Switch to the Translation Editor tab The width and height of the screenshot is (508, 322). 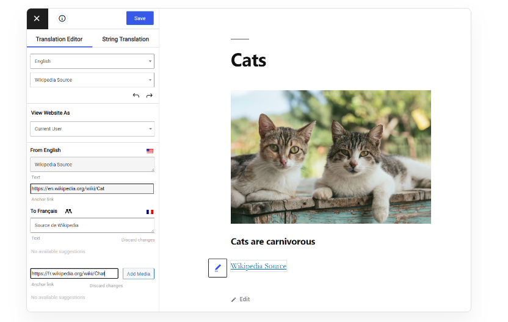tap(59, 39)
